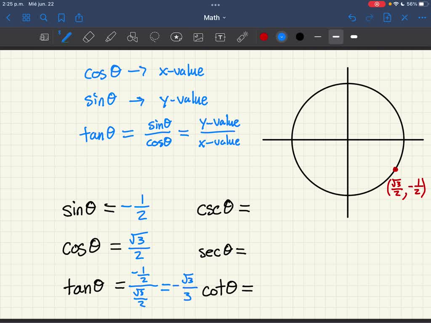Search within the Math notebook
The height and width of the screenshot is (323, 431).
coord(44,18)
